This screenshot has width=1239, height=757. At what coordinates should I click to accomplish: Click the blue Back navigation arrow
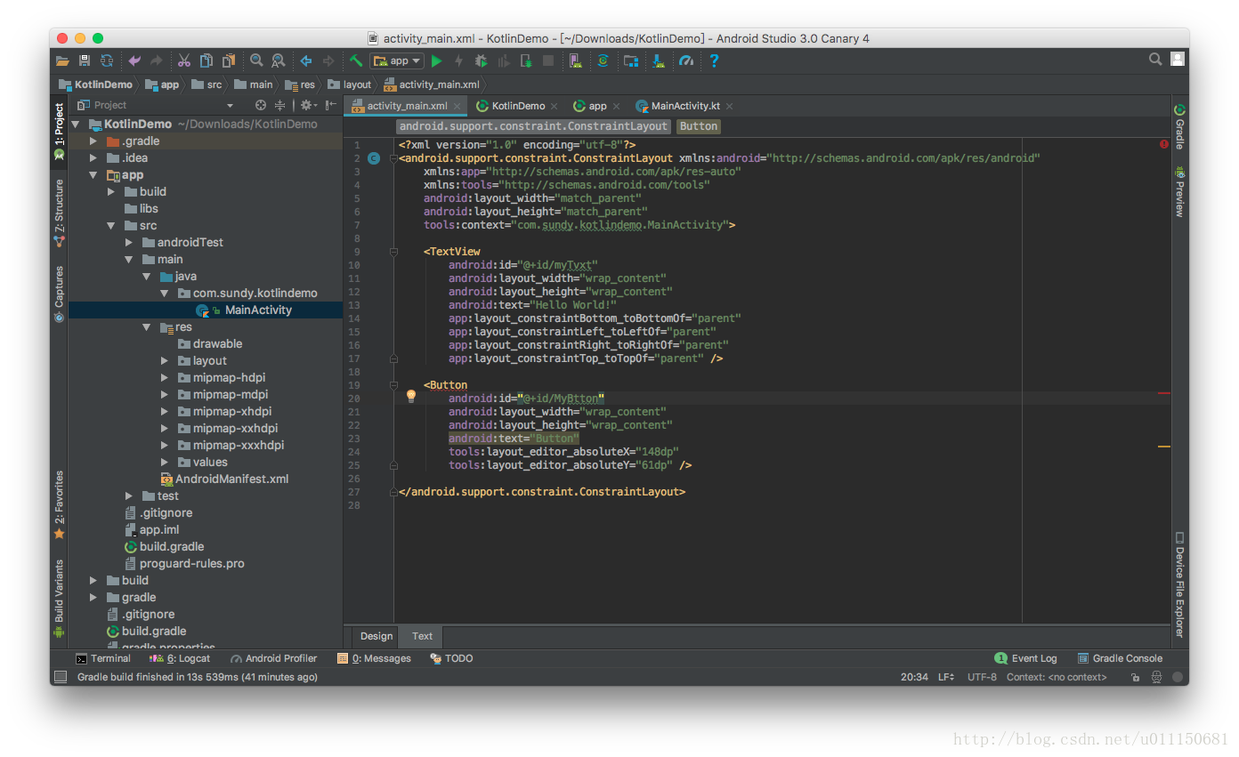pos(306,61)
